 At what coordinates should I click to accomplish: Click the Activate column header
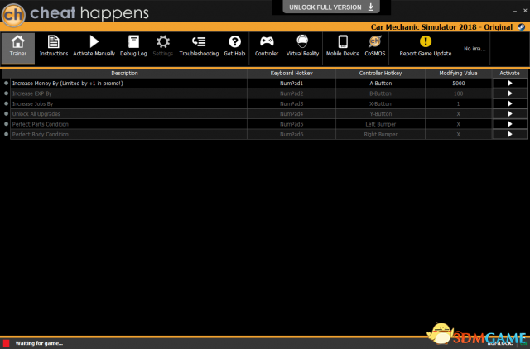click(510, 74)
